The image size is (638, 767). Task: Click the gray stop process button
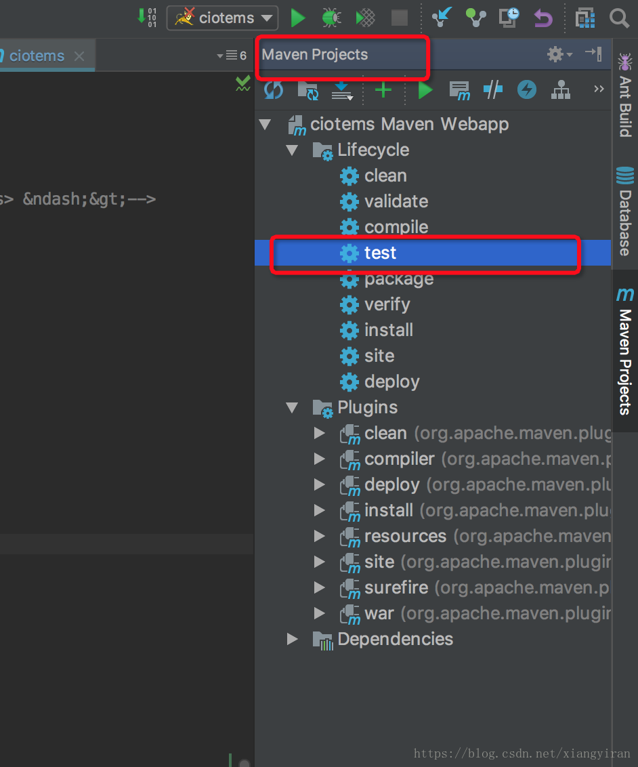[x=400, y=18]
